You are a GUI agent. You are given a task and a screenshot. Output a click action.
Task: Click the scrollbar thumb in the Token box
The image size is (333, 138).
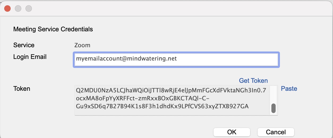(273, 108)
